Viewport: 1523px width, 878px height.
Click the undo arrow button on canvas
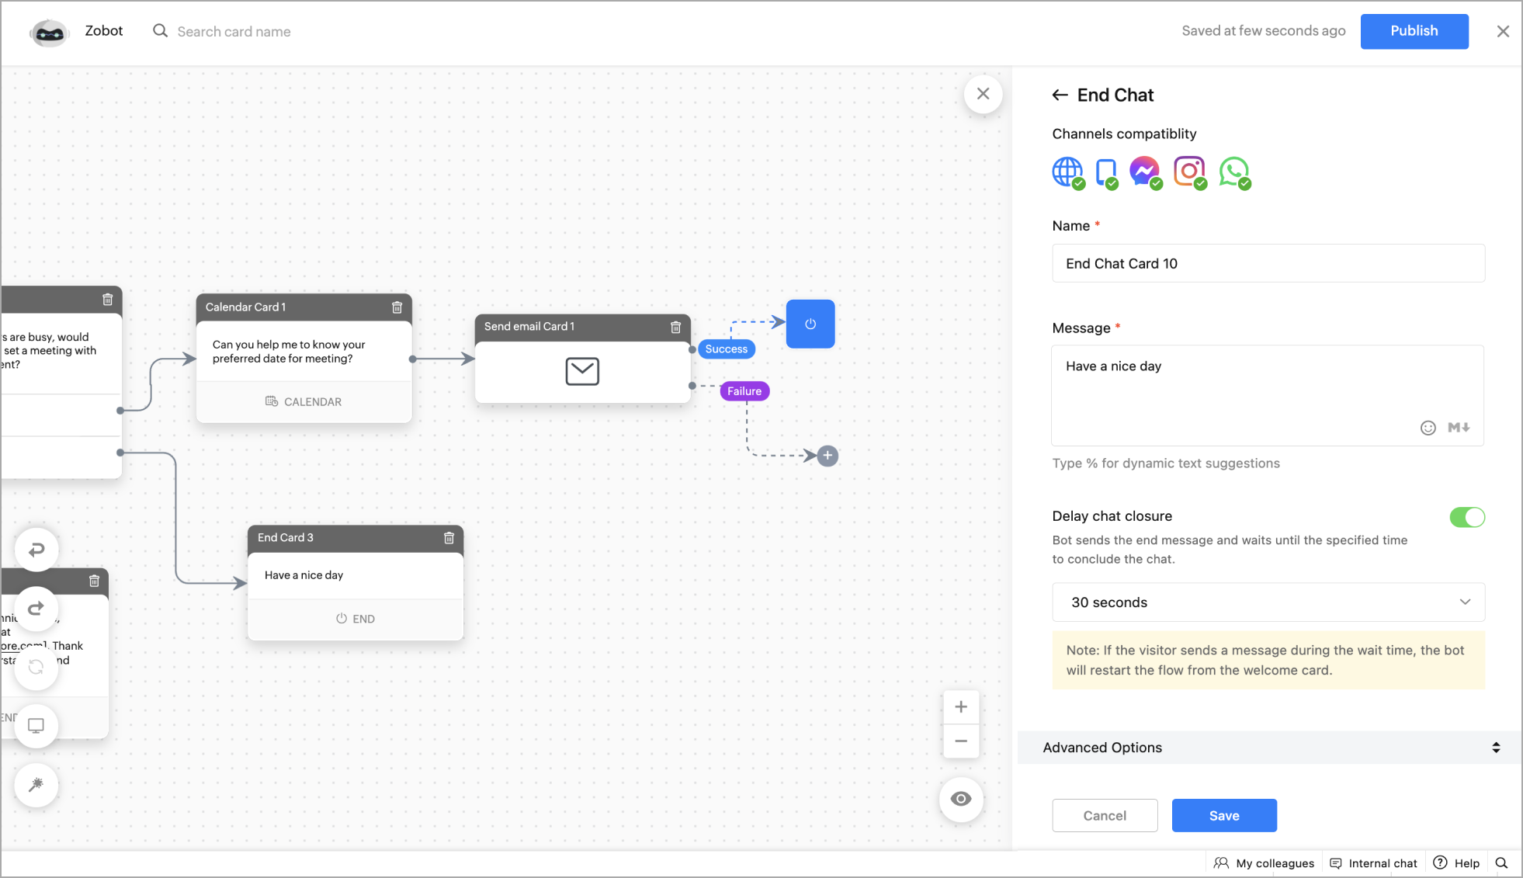36,550
